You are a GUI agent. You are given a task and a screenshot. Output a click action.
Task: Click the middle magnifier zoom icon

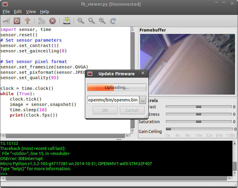pyautogui.click(x=92, y=21)
